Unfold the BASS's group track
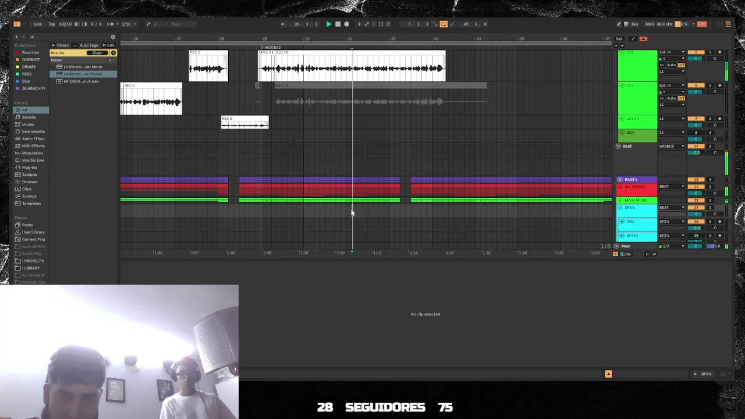Screen dimensions: 745x419 pyautogui.click(x=620, y=179)
